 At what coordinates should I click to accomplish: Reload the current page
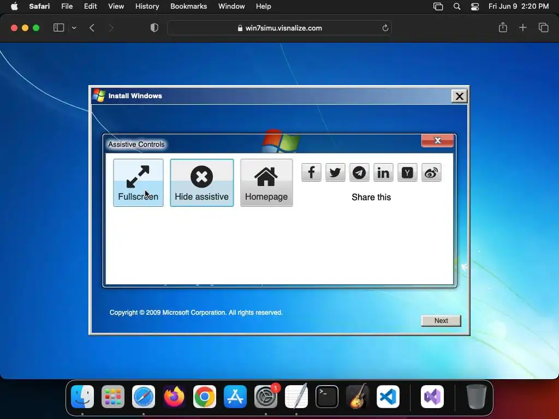[385, 28]
